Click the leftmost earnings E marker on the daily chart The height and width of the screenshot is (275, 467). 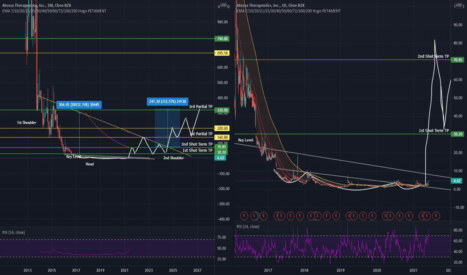click(x=244, y=215)
